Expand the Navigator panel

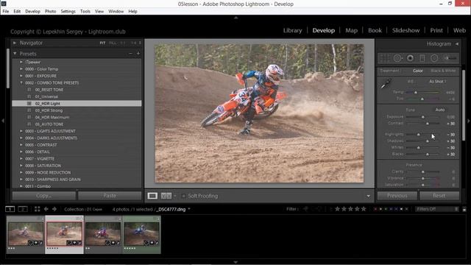(x=15, y=43)
